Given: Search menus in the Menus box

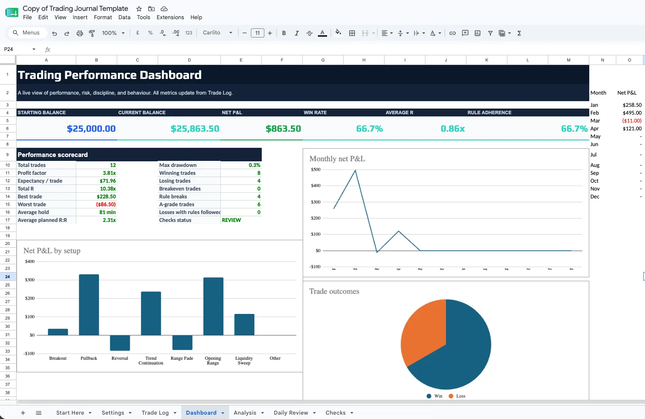Looking at the screenshot, I should pos(27,33).
